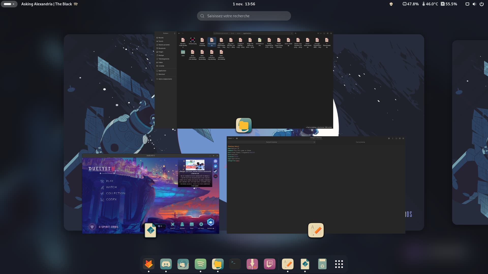Launch Firefox from the dock
The width and height of the screenshot is (488, 274).
[149, 264]
